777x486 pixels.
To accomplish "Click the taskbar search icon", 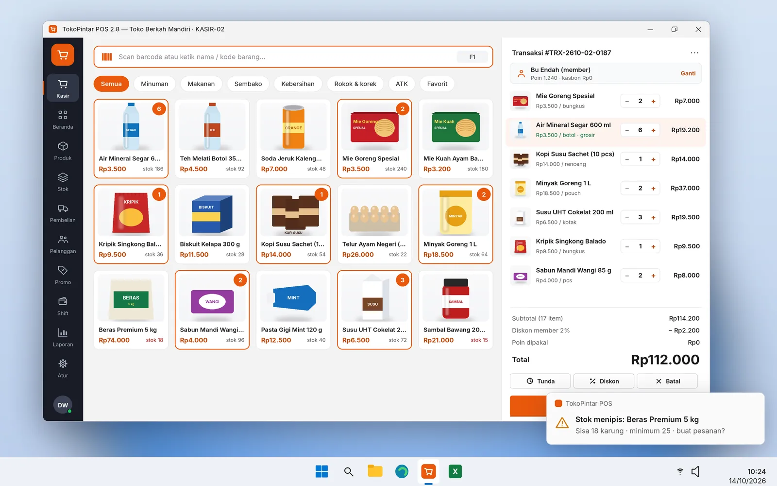I will pos(348,471).
